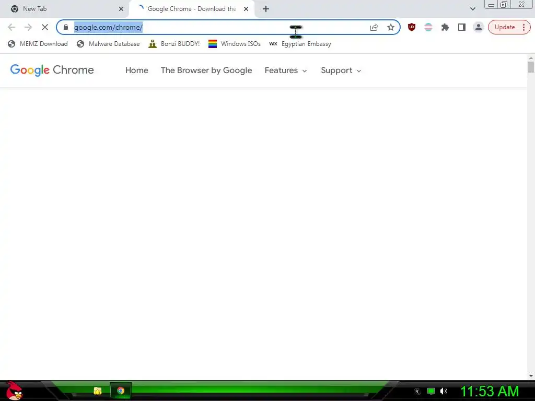This screenshot has width=535, height=401.
Task: Click the 11:53 AM clock
Action: (490, 391)
